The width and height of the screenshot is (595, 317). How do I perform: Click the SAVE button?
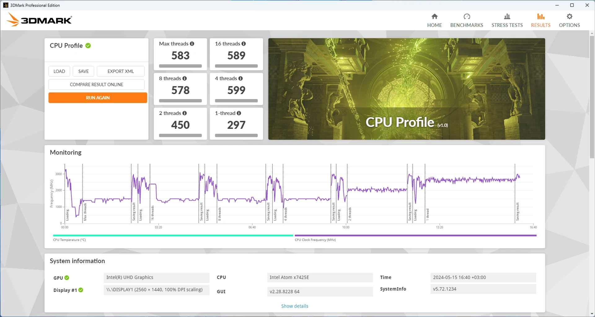coord(83,71)
